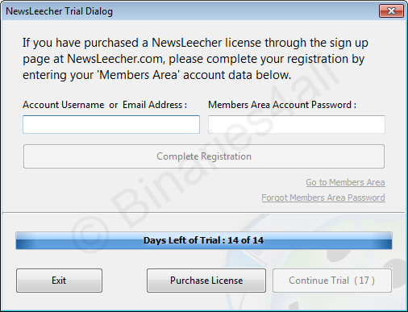This screenshot has width=408, height=312.
Task: Close the NewsLeecher Trial Dialog window
Action: click(391, 11)
